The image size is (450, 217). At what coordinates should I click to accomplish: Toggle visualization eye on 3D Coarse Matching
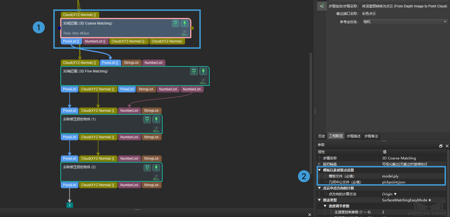pos(185,33)
